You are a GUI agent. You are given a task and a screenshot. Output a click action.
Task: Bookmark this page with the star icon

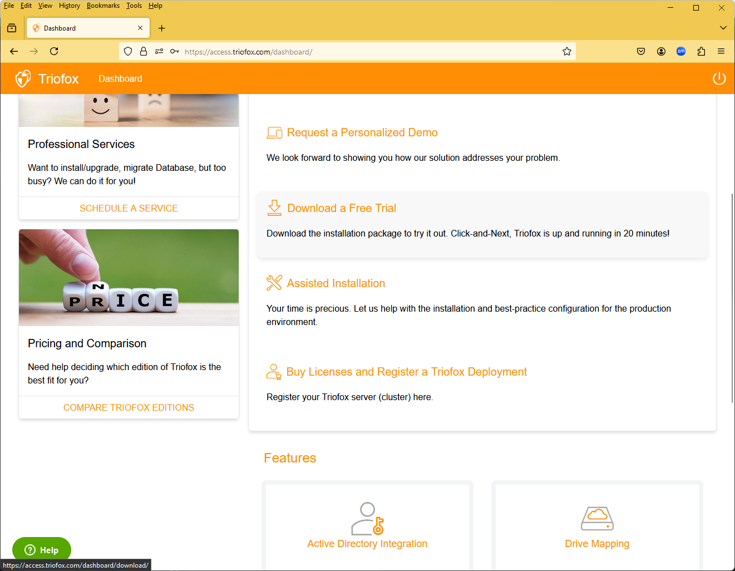pyautogui.click(x=567, y=51)
